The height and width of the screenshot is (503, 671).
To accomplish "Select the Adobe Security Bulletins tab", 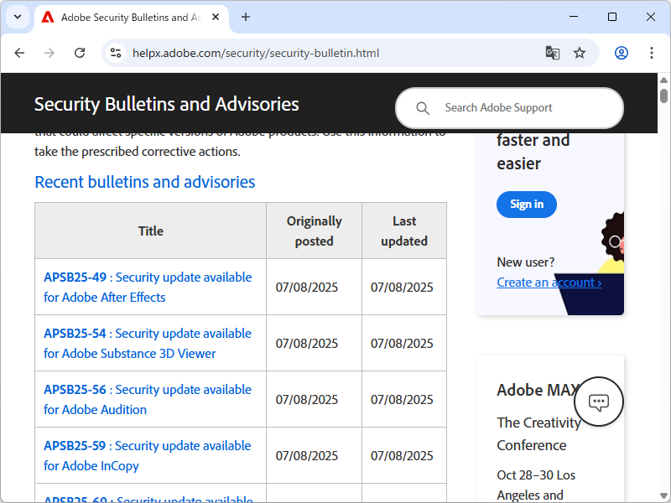I will (122, 17).
